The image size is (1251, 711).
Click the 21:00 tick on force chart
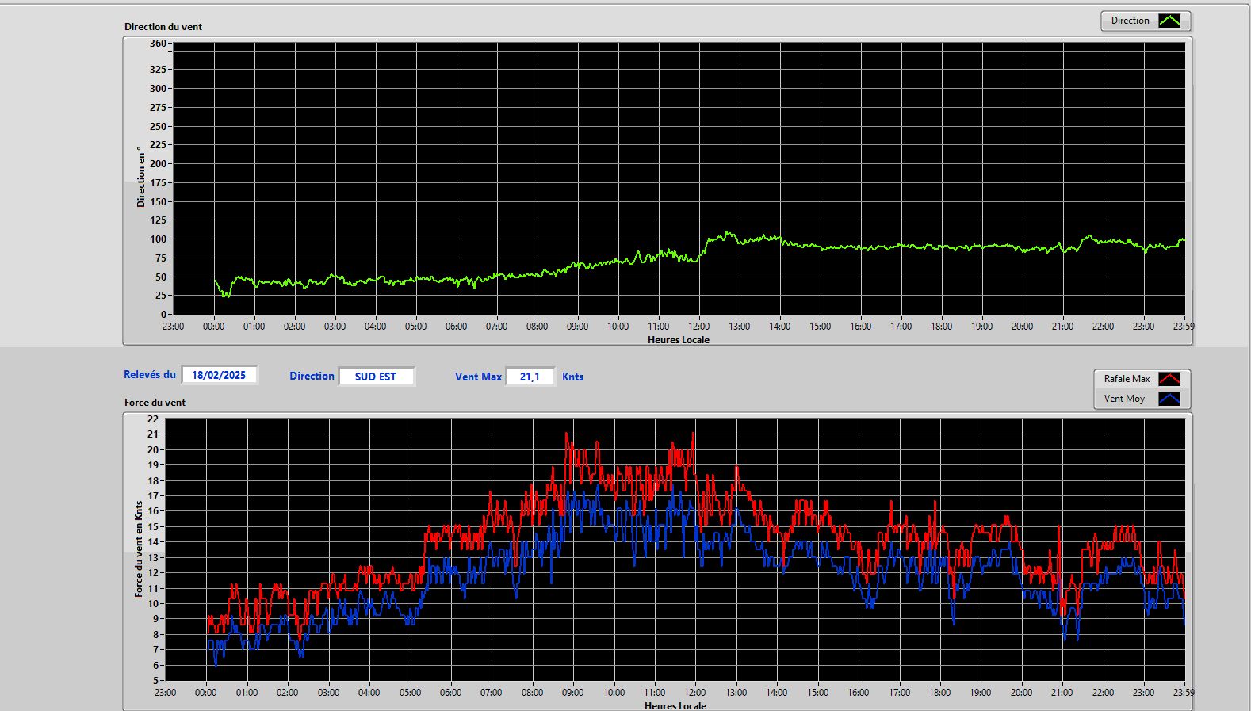1062,692
